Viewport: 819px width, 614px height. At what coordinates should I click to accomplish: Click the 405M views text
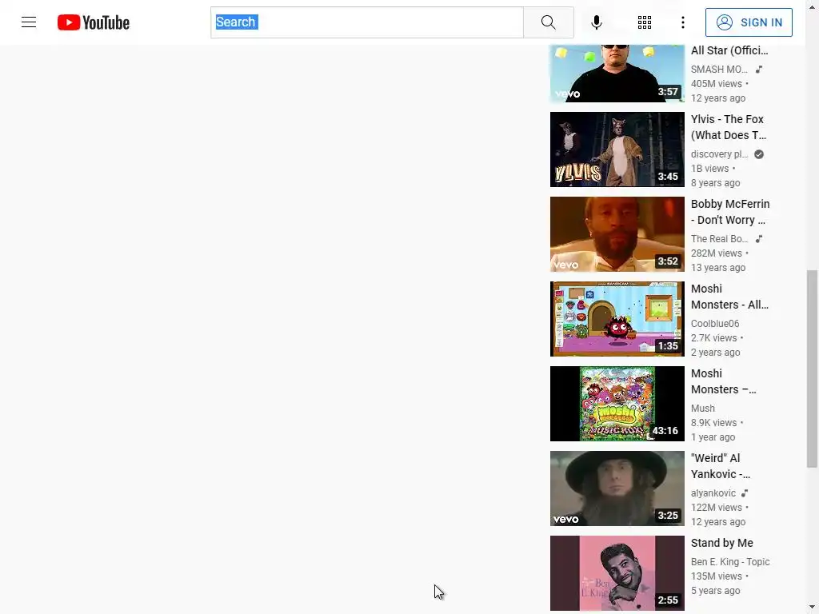716,83
